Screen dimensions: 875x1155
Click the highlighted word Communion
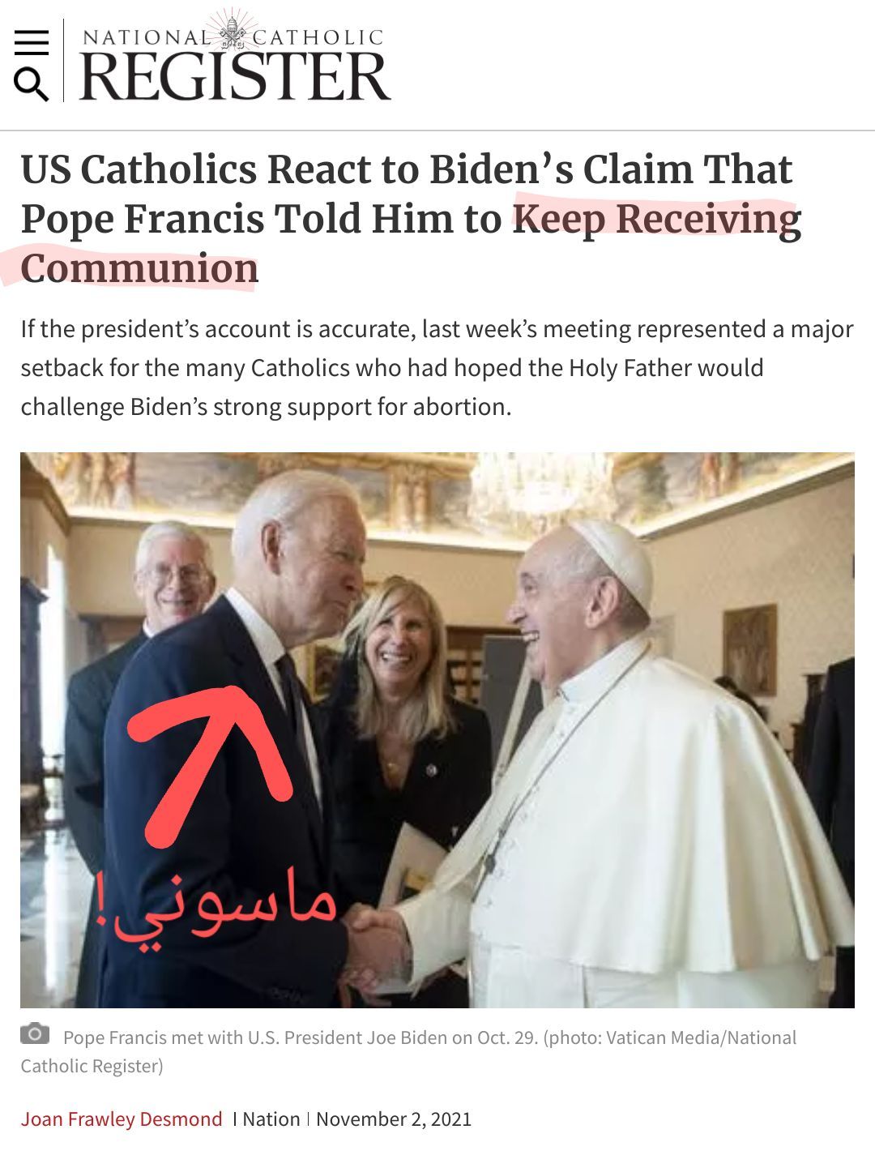tap(139, 268)
